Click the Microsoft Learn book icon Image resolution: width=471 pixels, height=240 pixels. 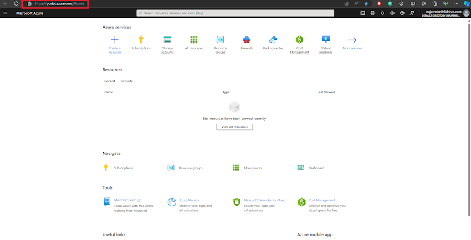tap(107, 202)
